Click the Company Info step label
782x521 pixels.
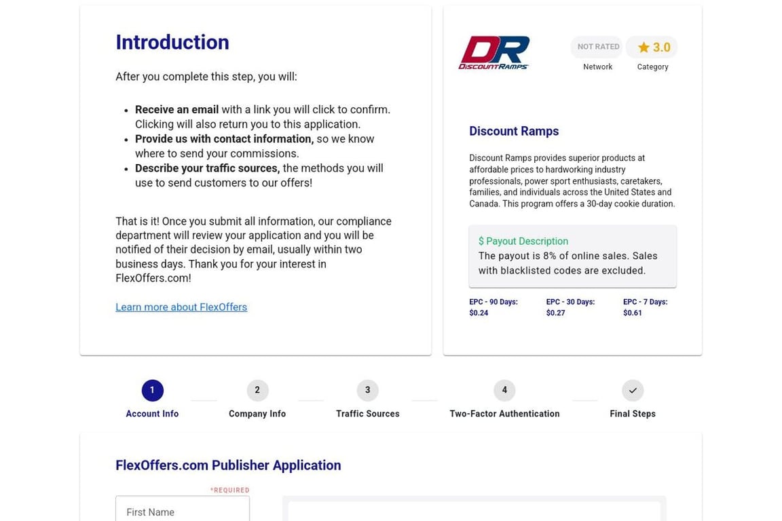point(257,414)
